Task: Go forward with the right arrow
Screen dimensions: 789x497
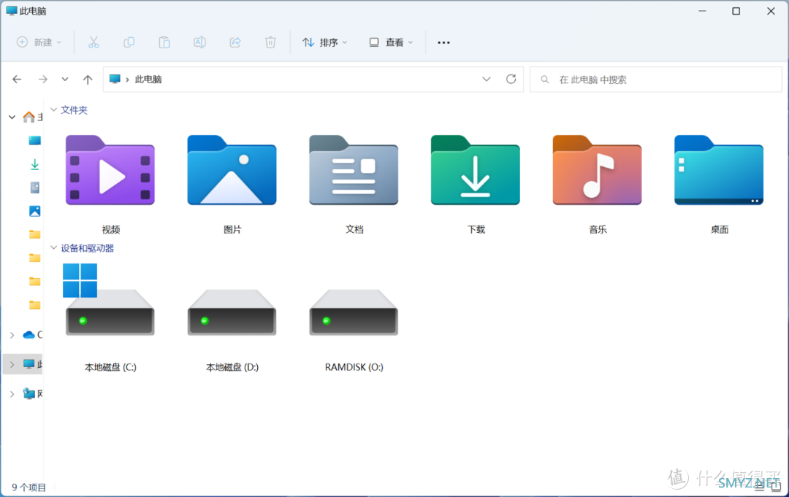Action: pos(43,80)
